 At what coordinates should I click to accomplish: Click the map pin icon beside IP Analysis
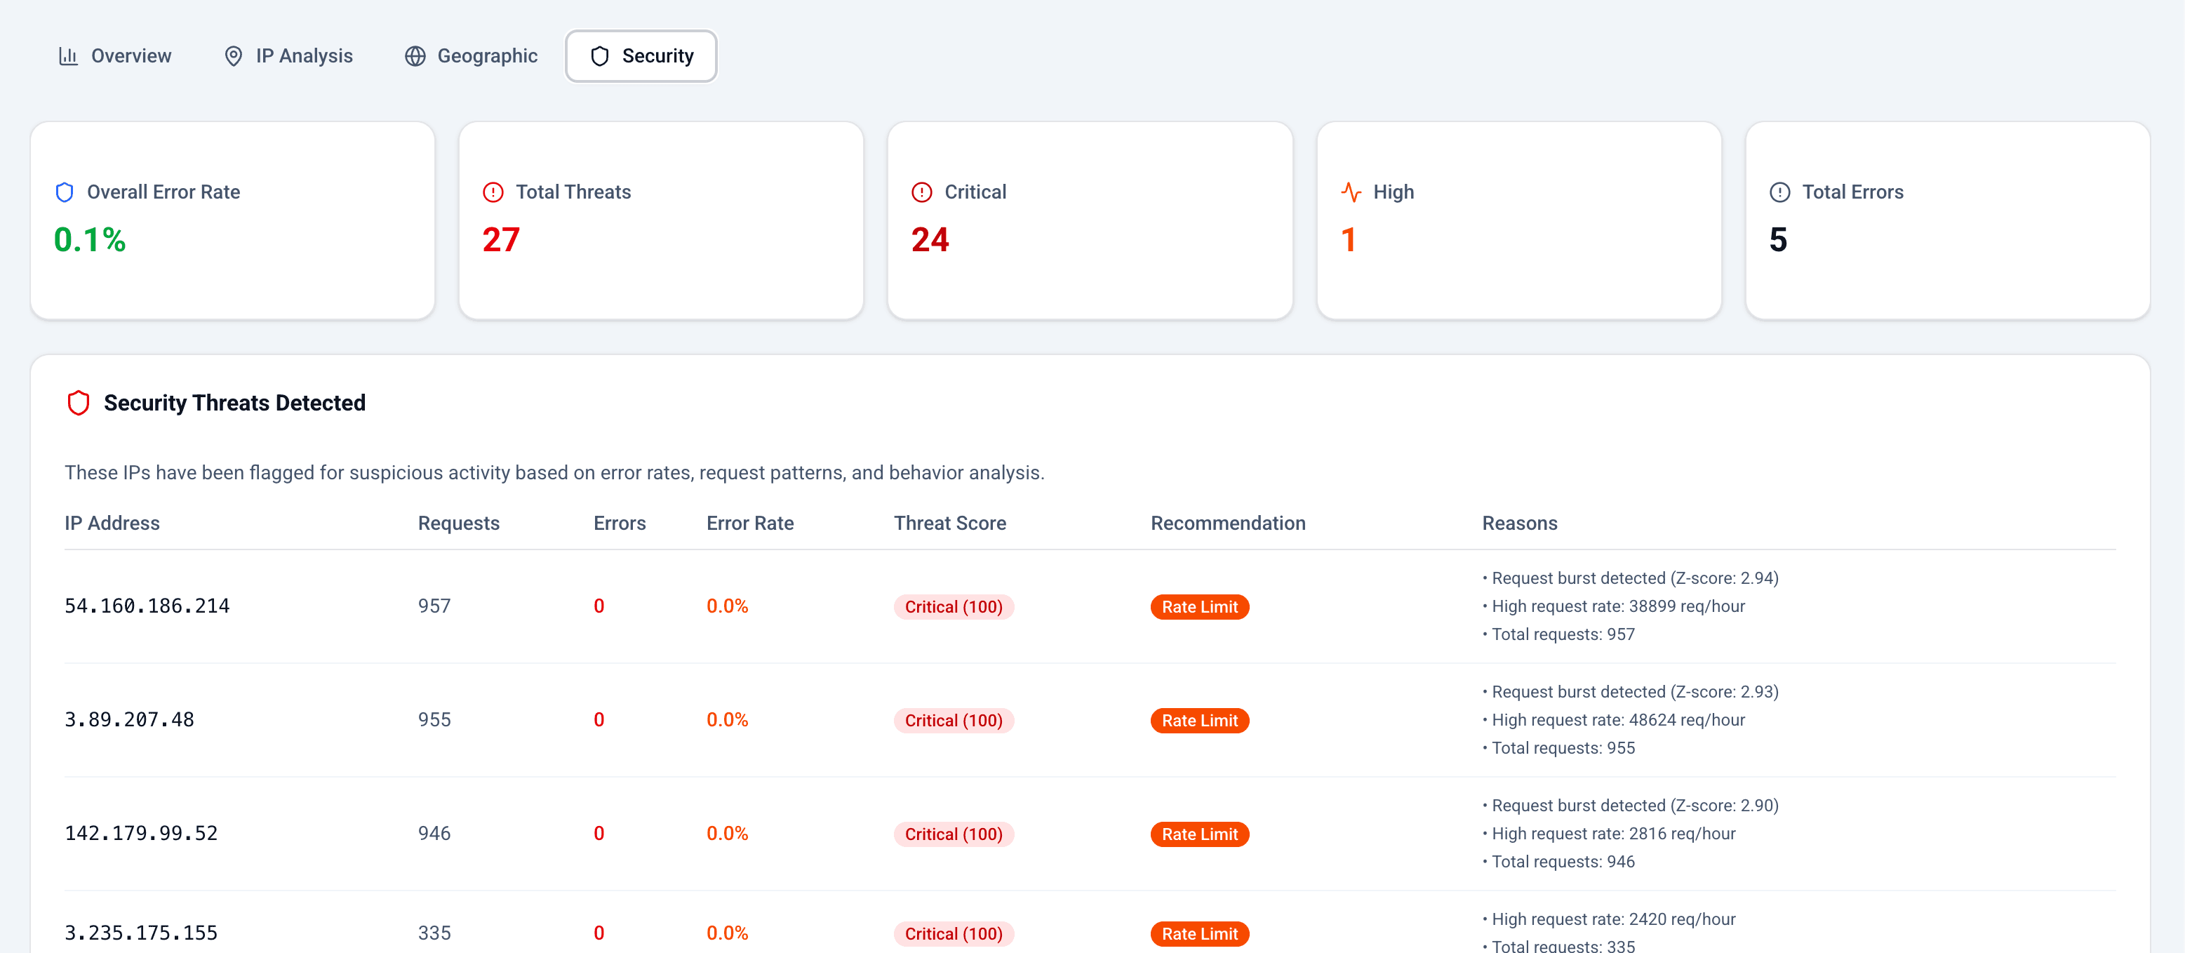click(234, 56)
